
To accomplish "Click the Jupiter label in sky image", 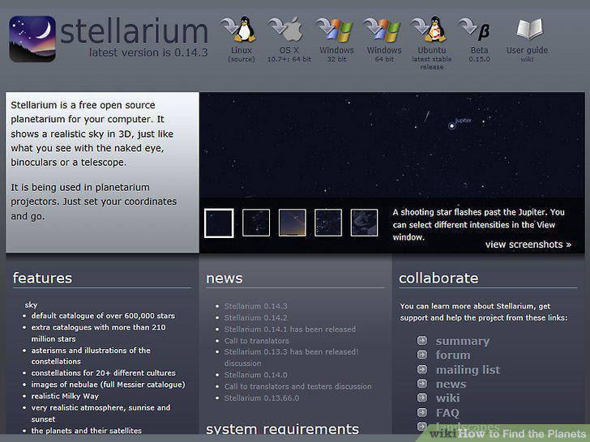I will [x=464, y=121].
